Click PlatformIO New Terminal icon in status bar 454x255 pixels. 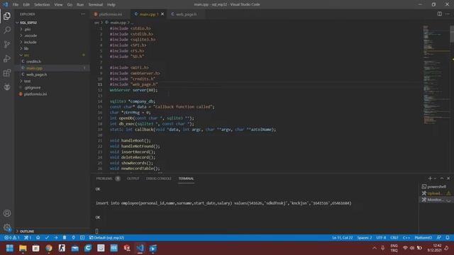82,238
